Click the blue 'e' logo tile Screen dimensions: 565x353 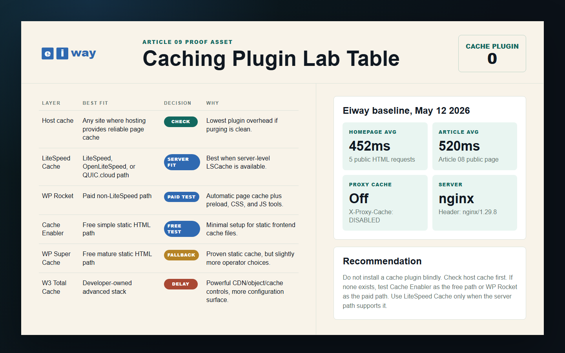[47, 53]
